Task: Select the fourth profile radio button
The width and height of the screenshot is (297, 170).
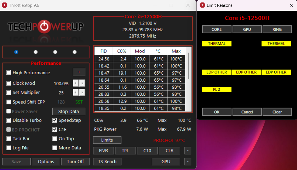Action: click(x=75, y=52)
